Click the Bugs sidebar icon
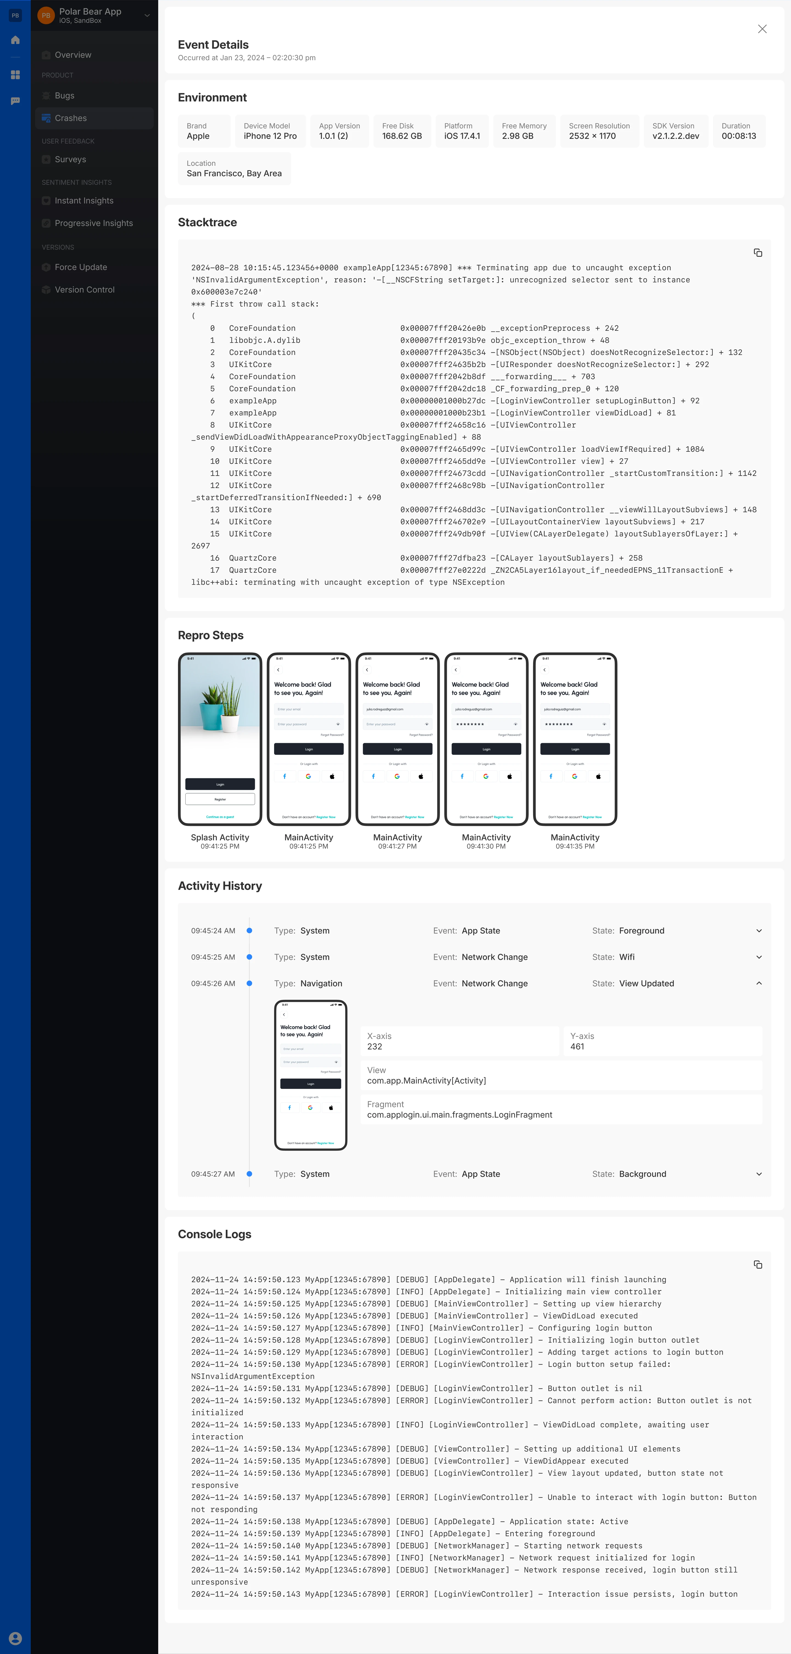This screenshot has height=1654, width=791. [x=46, y=96]
